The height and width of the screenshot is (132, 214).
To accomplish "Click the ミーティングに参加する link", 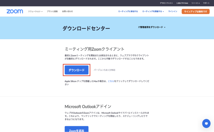I will pos(128,11).
